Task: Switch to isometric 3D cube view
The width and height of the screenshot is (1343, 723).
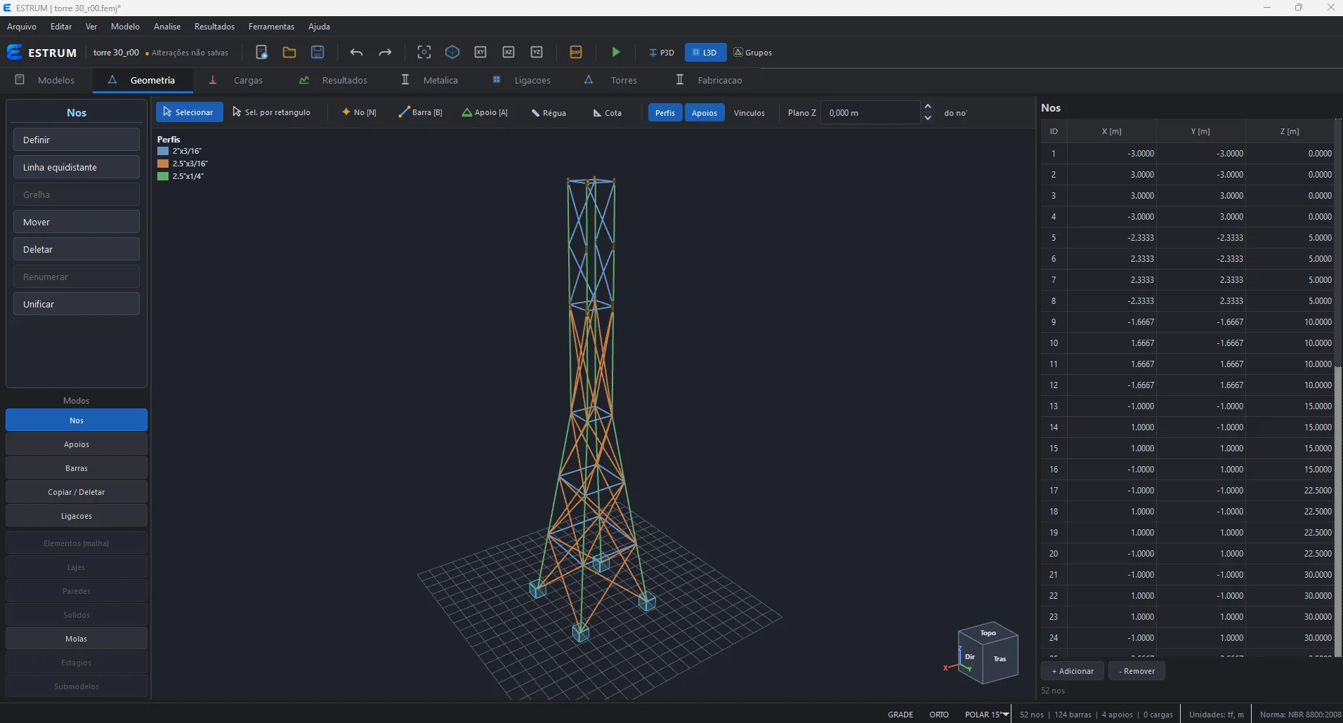Action: (452, 52)
